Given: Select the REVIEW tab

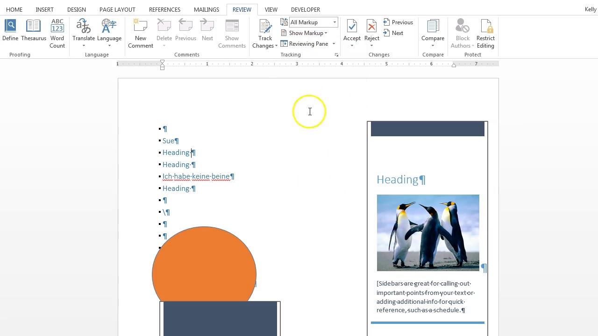Looking at the screenshot, I should [x=242, y=9].
